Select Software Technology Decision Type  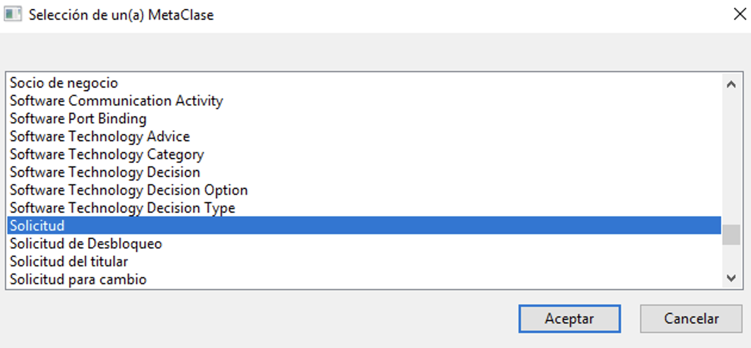tap(364, 208)
